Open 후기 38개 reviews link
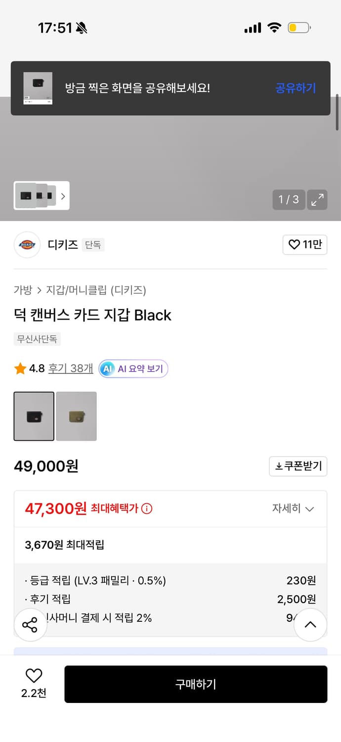Screen dimensions: 341x742 [71, 368]
